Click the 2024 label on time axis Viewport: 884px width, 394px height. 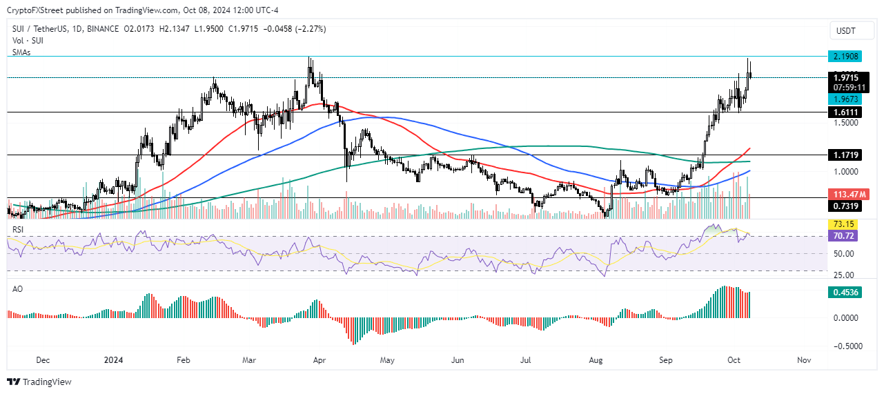pyautogui.click(x=112, y=360)
